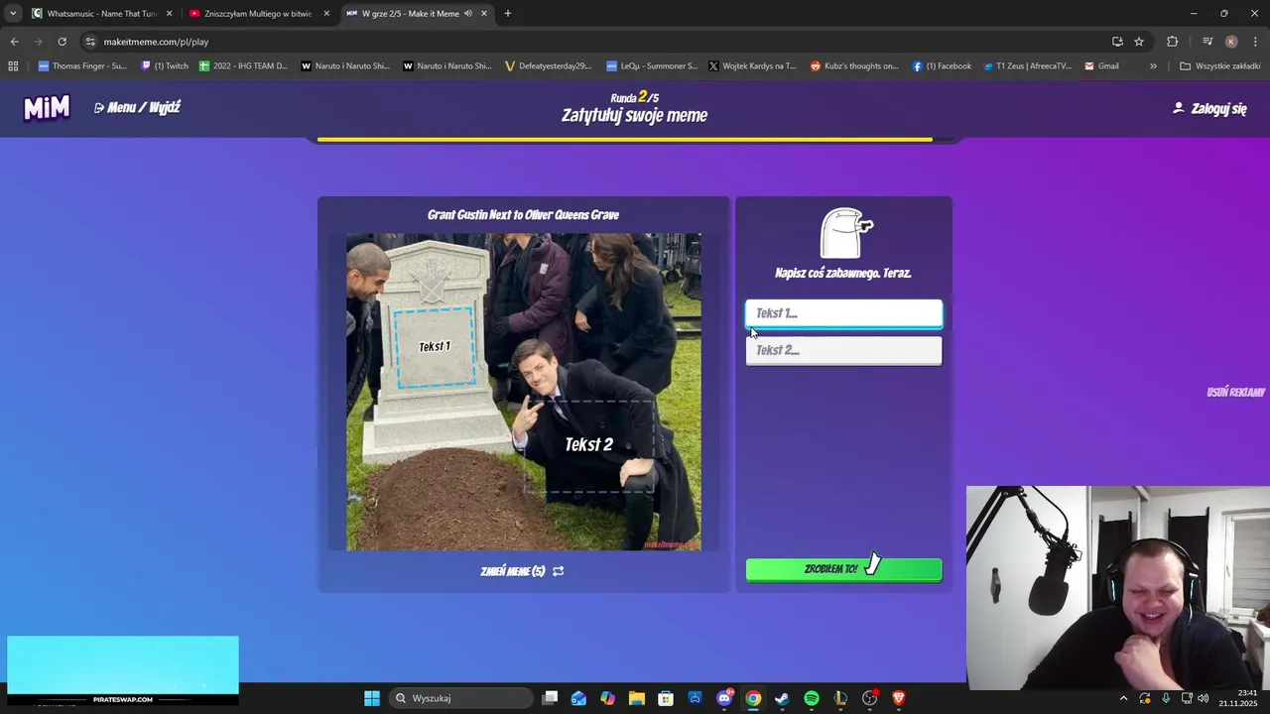Image resolution: width=1270 pixels, height=714 pixels.
Task: Close the Whatsamusic tab
Action: (169, 14)
